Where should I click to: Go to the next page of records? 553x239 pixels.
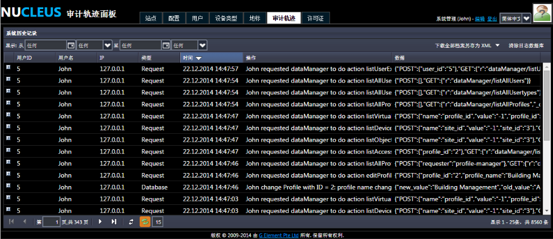[x=100, y=222]
